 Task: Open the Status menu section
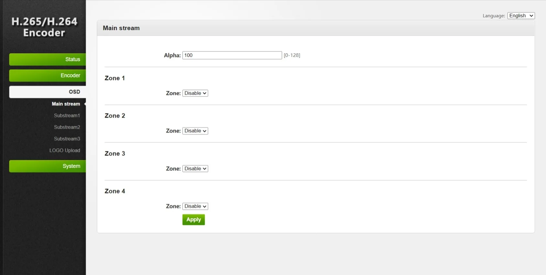(x=48, y=59)
